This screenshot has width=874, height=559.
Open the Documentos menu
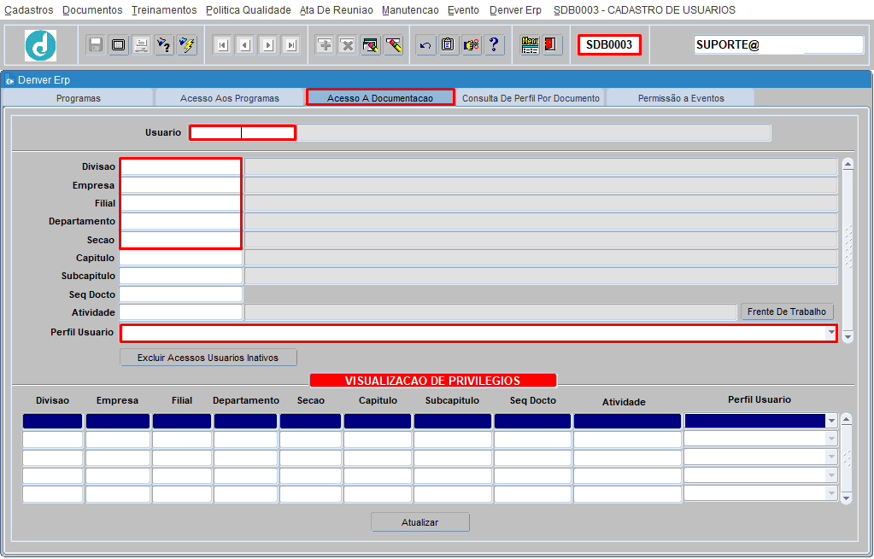[92, 10]
